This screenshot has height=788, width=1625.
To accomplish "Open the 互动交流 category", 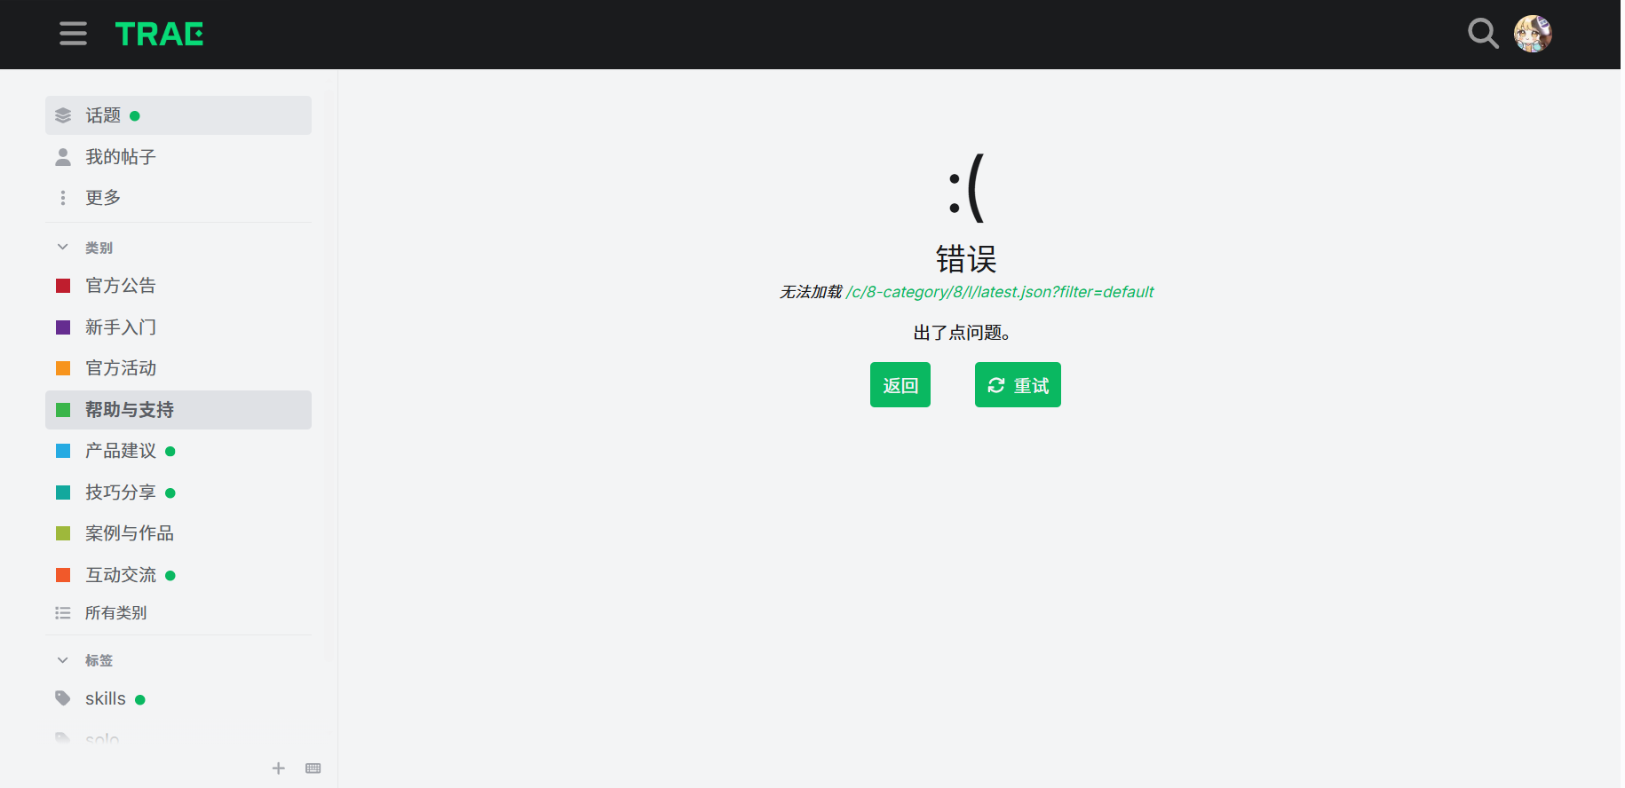I will 178,575.
